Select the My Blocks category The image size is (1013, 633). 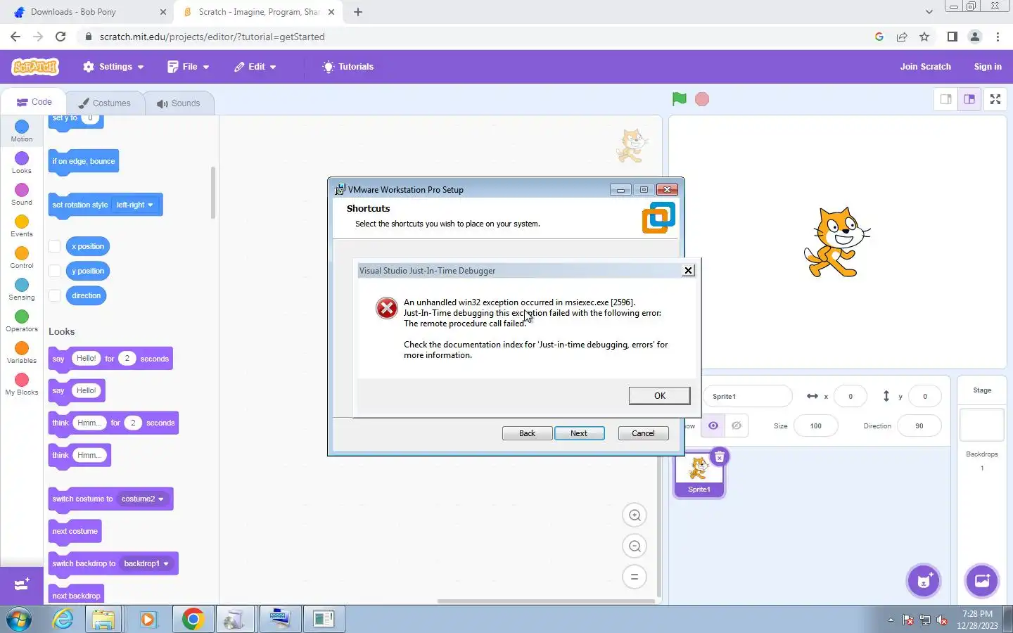click(22, 384)
